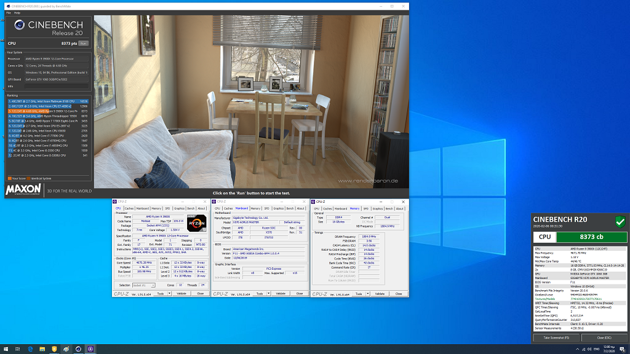This screenshot has height=354, width=630.
Task: Open the taskbar clock and date
Action: click(x=608, y=349)
